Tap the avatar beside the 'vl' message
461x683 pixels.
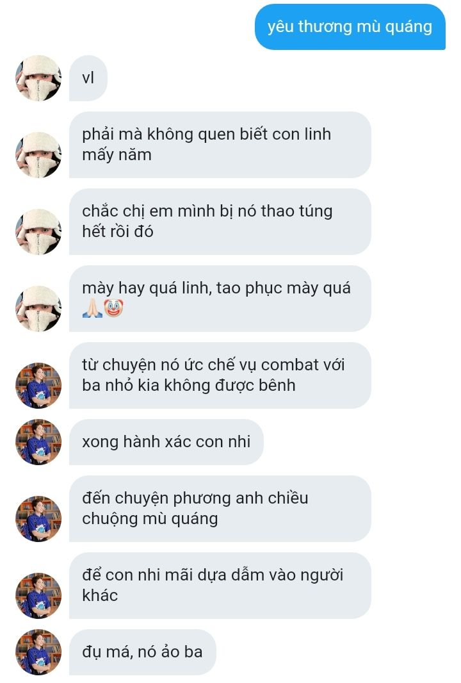coord(38,78)
